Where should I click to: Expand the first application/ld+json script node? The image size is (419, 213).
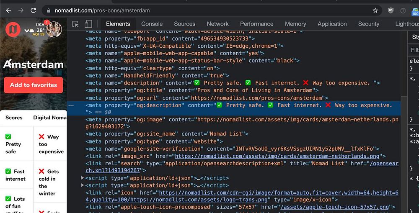point(83,178)
